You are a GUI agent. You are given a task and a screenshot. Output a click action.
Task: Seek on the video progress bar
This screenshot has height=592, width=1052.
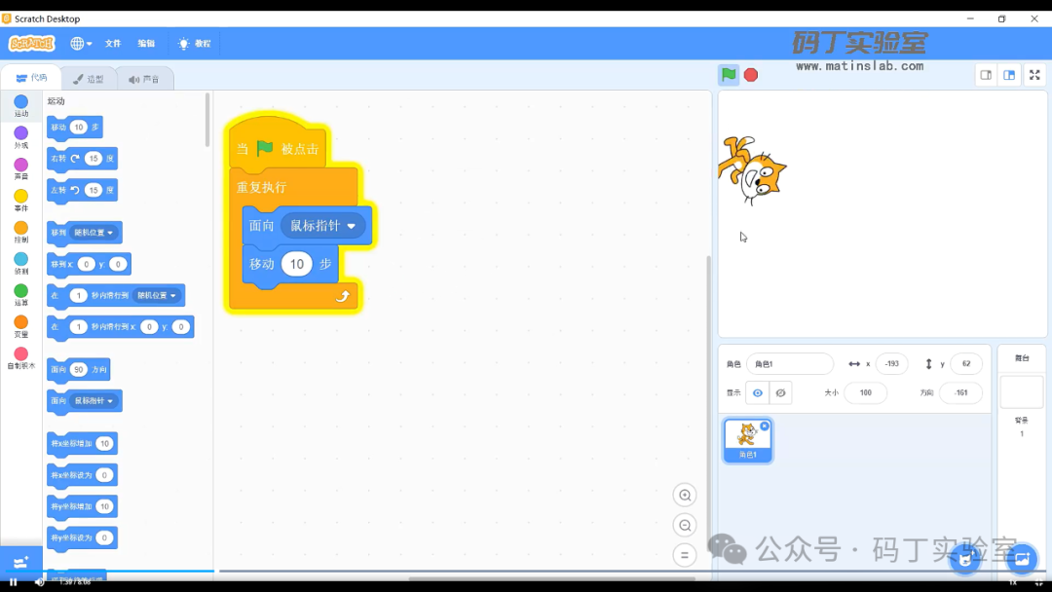click(x=525, y=572)
